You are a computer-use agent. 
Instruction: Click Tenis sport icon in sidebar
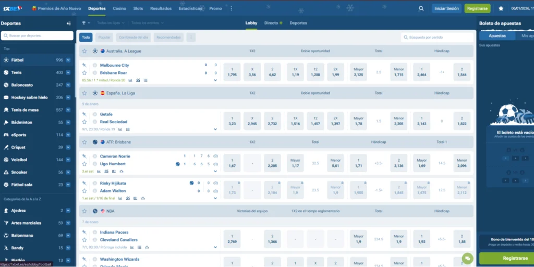pos(6,72)
